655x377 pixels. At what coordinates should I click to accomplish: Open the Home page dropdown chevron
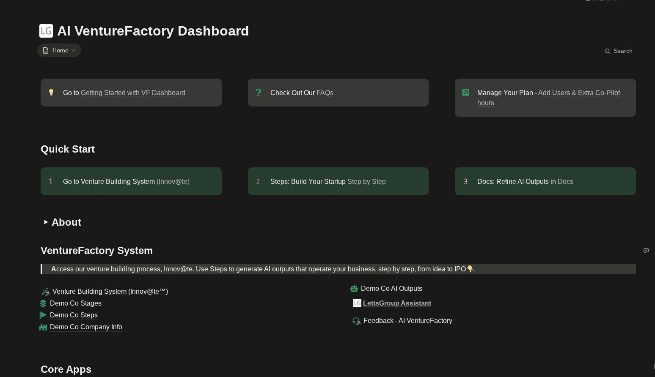(73, 50)
